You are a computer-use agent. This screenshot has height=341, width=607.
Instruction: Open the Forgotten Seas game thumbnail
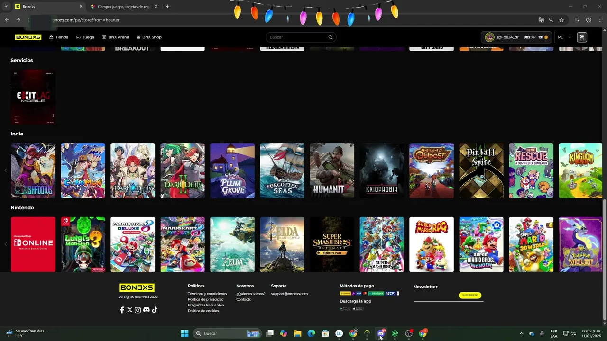tap(282, 170)
